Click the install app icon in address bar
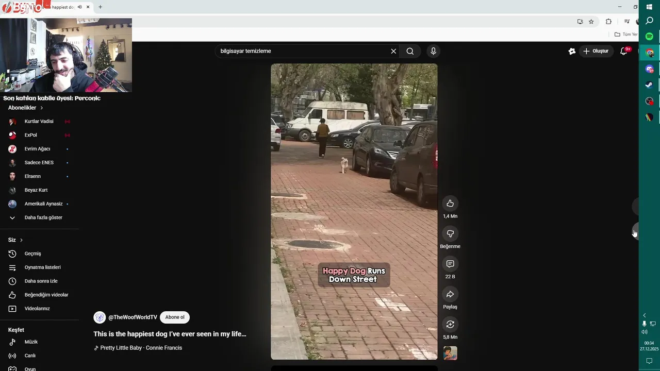The width and height of the screenshot is (660, 371). (580, 22)
